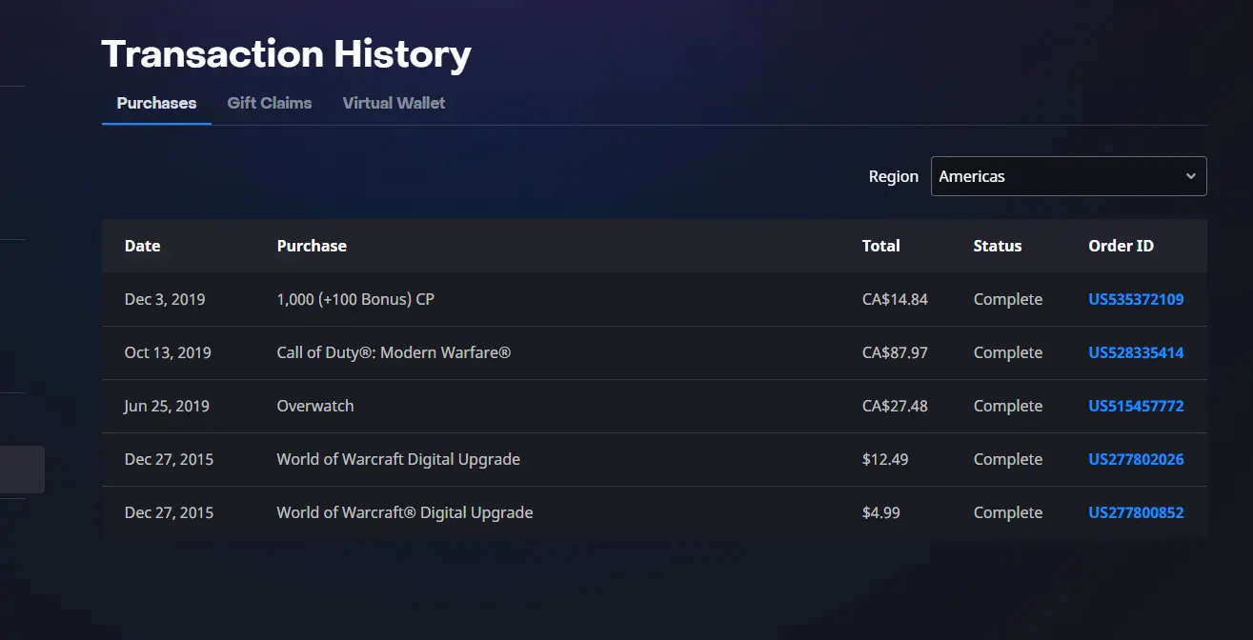The width and height of the screenshot is (1253, 640).
Task: Click the 1,000 (+100 Bonus) CP purchase
Action: 355,299
